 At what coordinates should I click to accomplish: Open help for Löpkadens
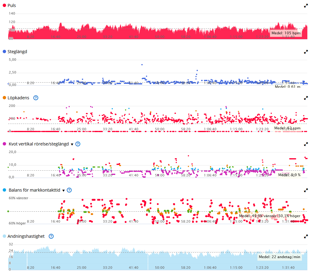point(36,98)
